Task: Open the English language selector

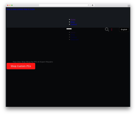Action: pos(124,30)
